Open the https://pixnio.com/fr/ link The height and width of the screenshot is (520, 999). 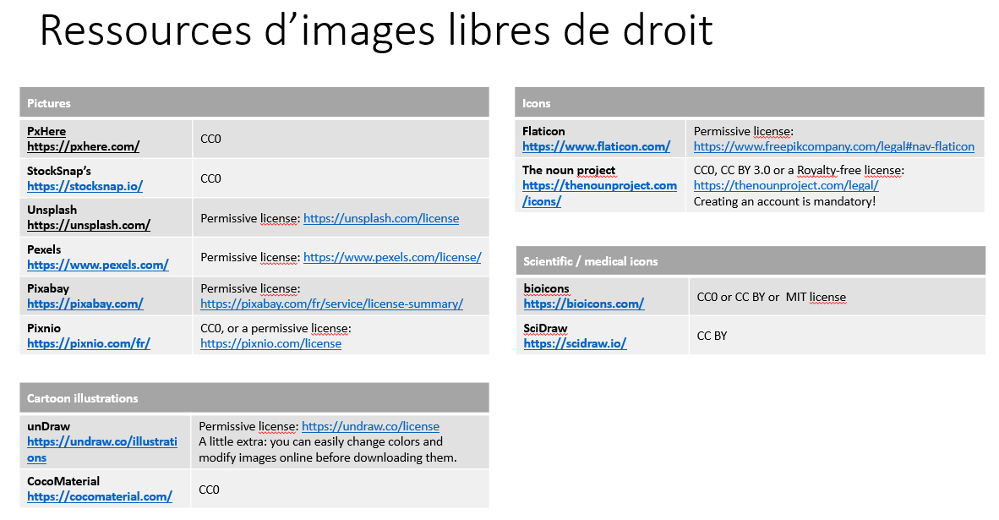point(89,343)
